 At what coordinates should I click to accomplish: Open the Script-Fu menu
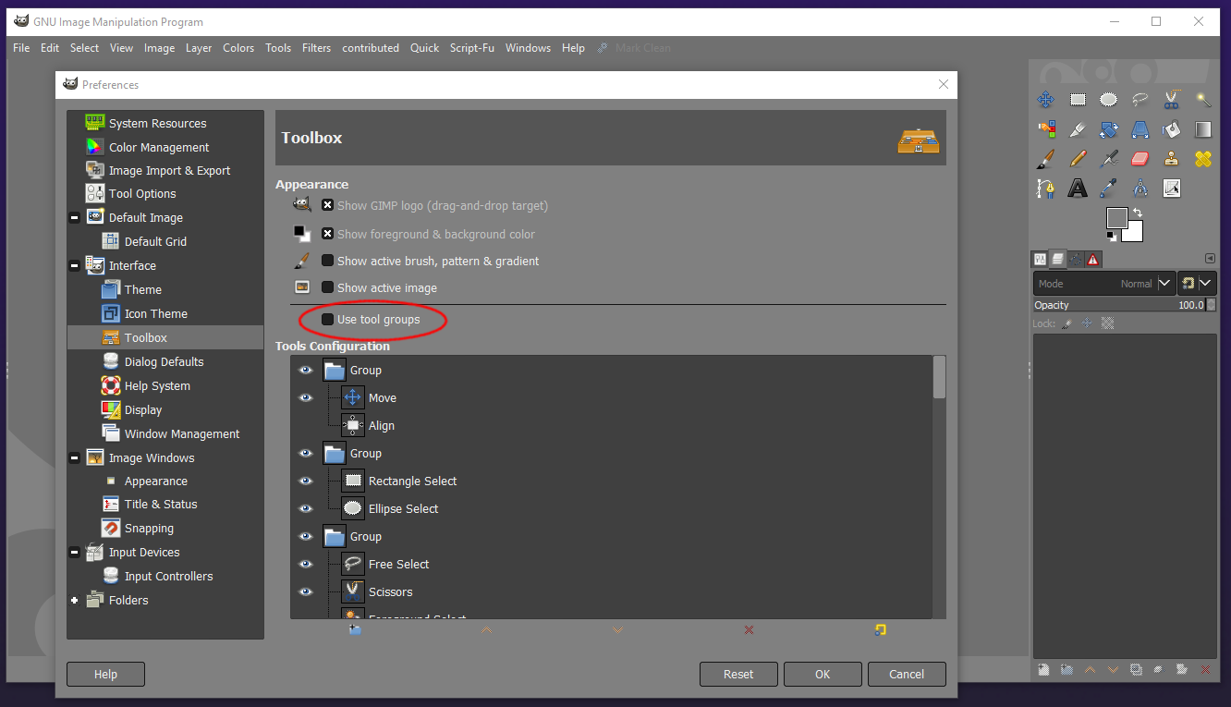coord(472,48)
